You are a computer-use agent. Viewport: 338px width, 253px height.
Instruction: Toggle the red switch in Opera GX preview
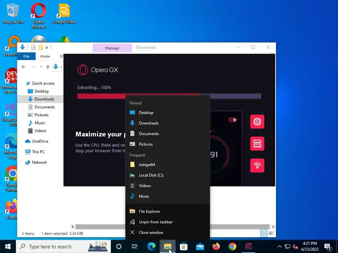[x=233, y=120]
